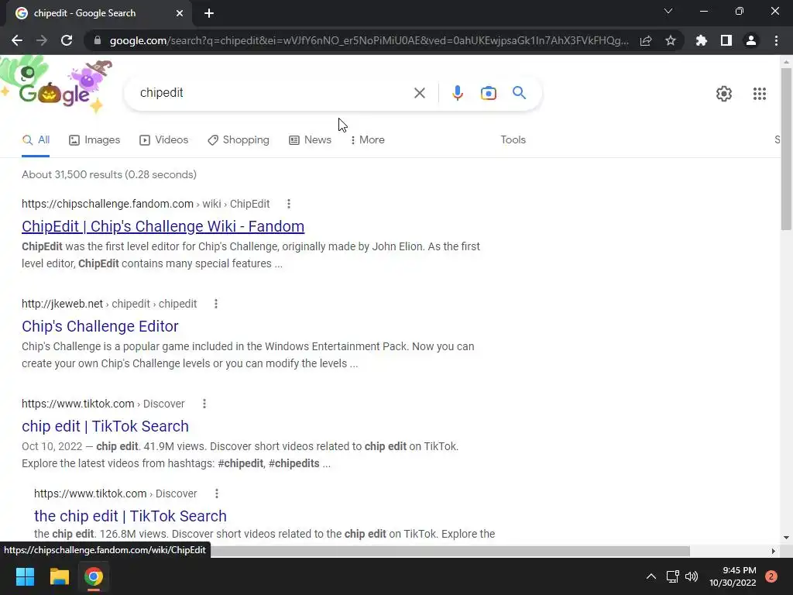Show hidden system tray icons
793x595 pixels.
[x=651, y=576]
